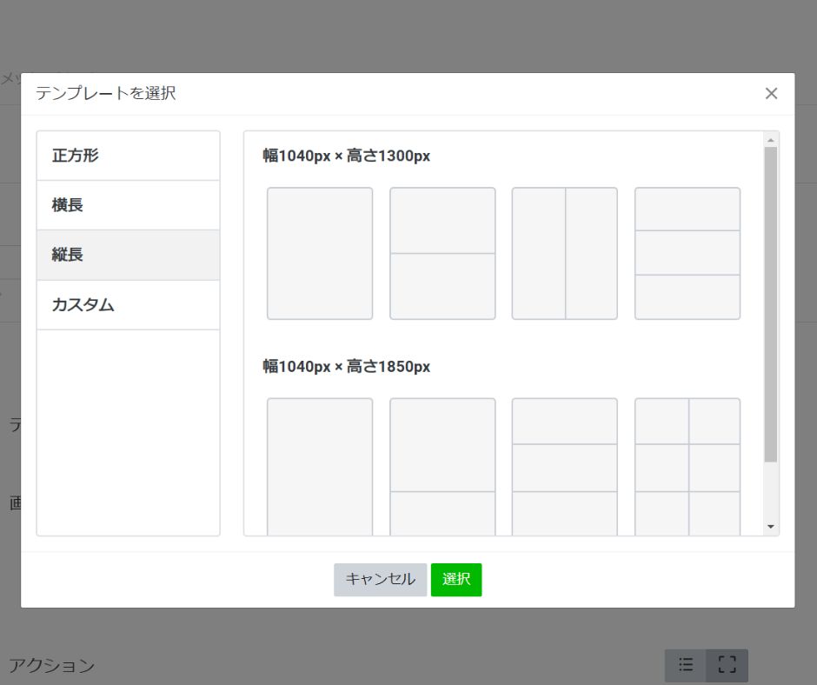
Task: Pick the two-column 1040×1300 template
Action: click(565, 253)
